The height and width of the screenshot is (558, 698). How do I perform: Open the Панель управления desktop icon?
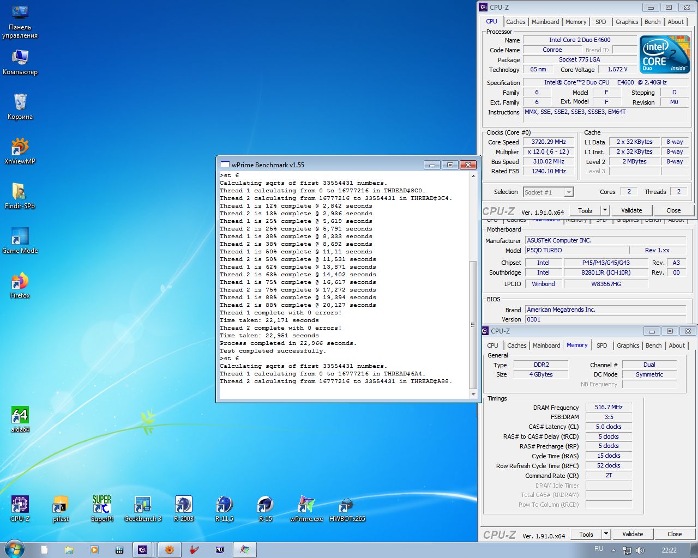(x=20, y=22)
